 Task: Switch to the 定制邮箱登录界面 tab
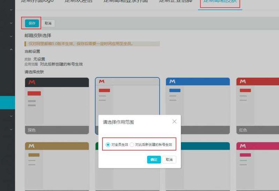click(x=126, y=1)
